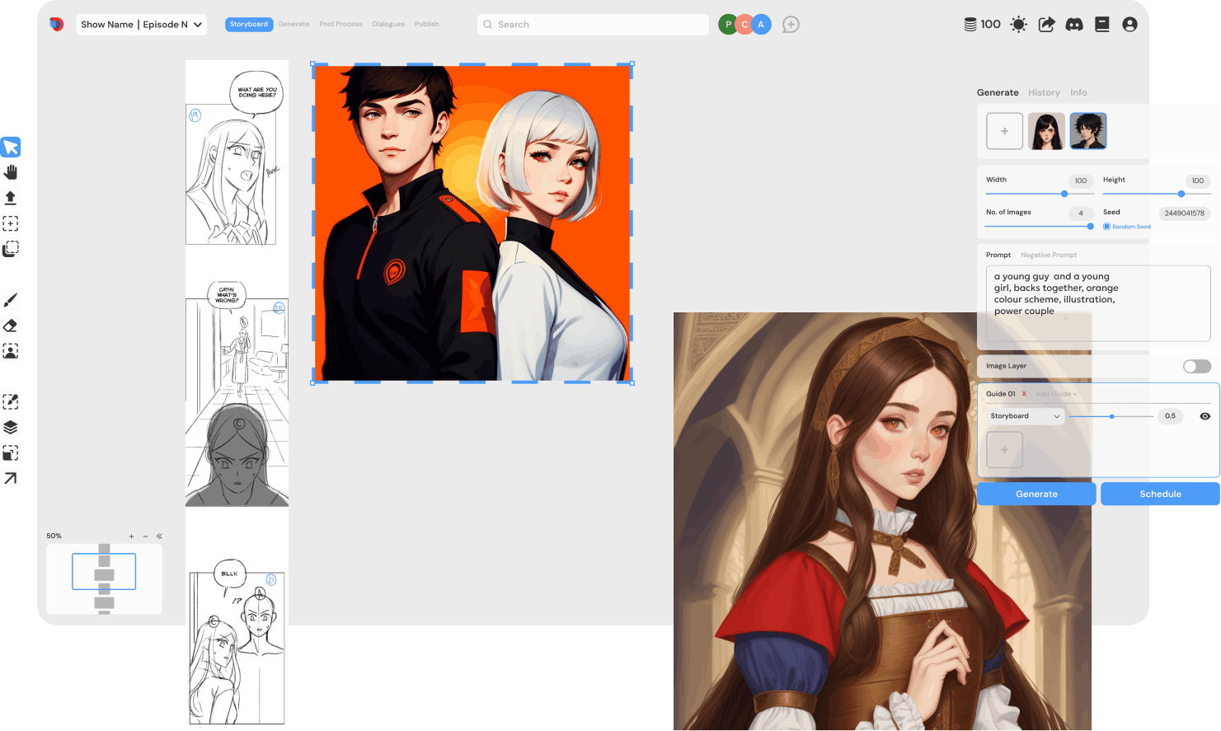Image resolution: width=1221 pixels, height=731 pixels.
Task: Click the character selection tool
Action: click(x=11, y=351)
